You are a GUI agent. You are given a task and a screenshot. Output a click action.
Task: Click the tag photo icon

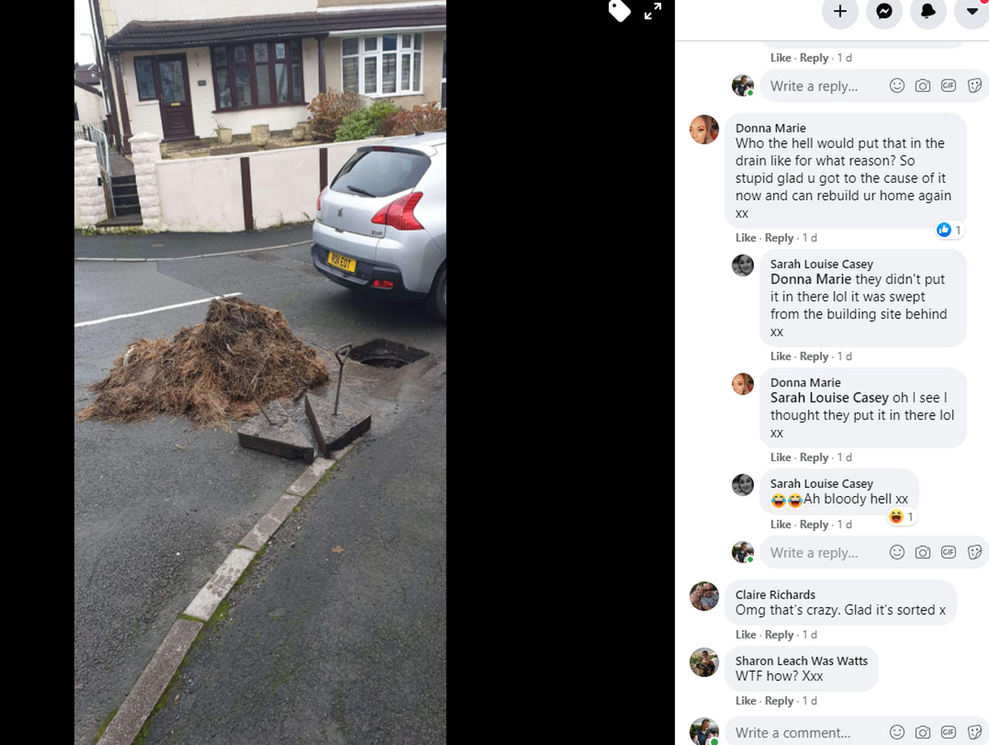pyautogui.click(x=619, y=11)
